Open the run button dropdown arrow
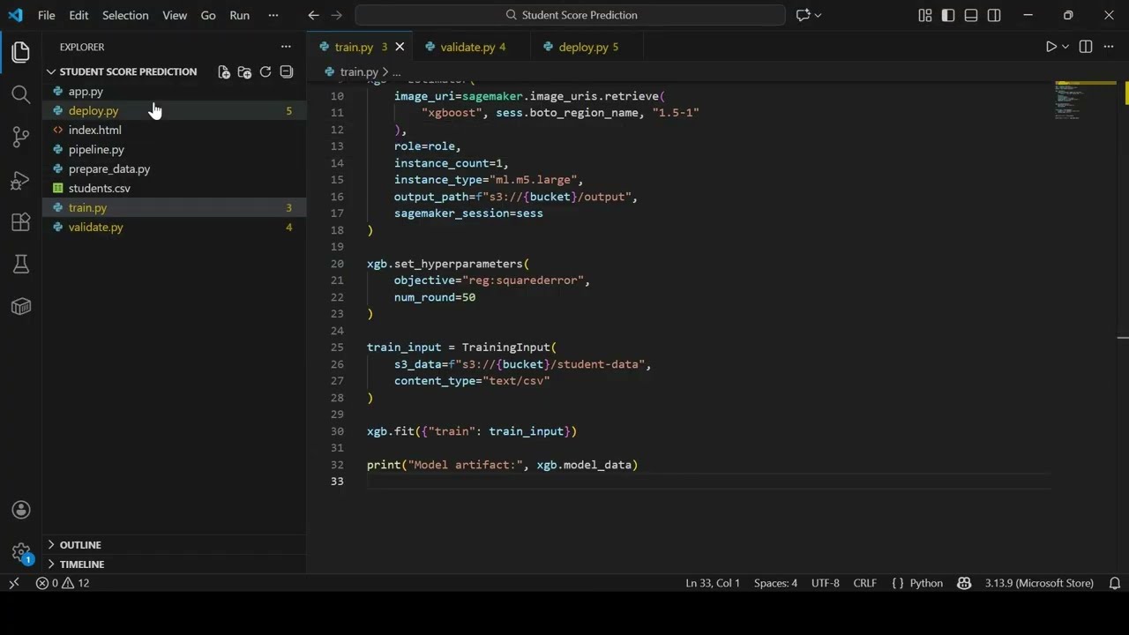The height and width of the screenshot is (635, 1129). pyautogui.click(x=1065, y=47)
